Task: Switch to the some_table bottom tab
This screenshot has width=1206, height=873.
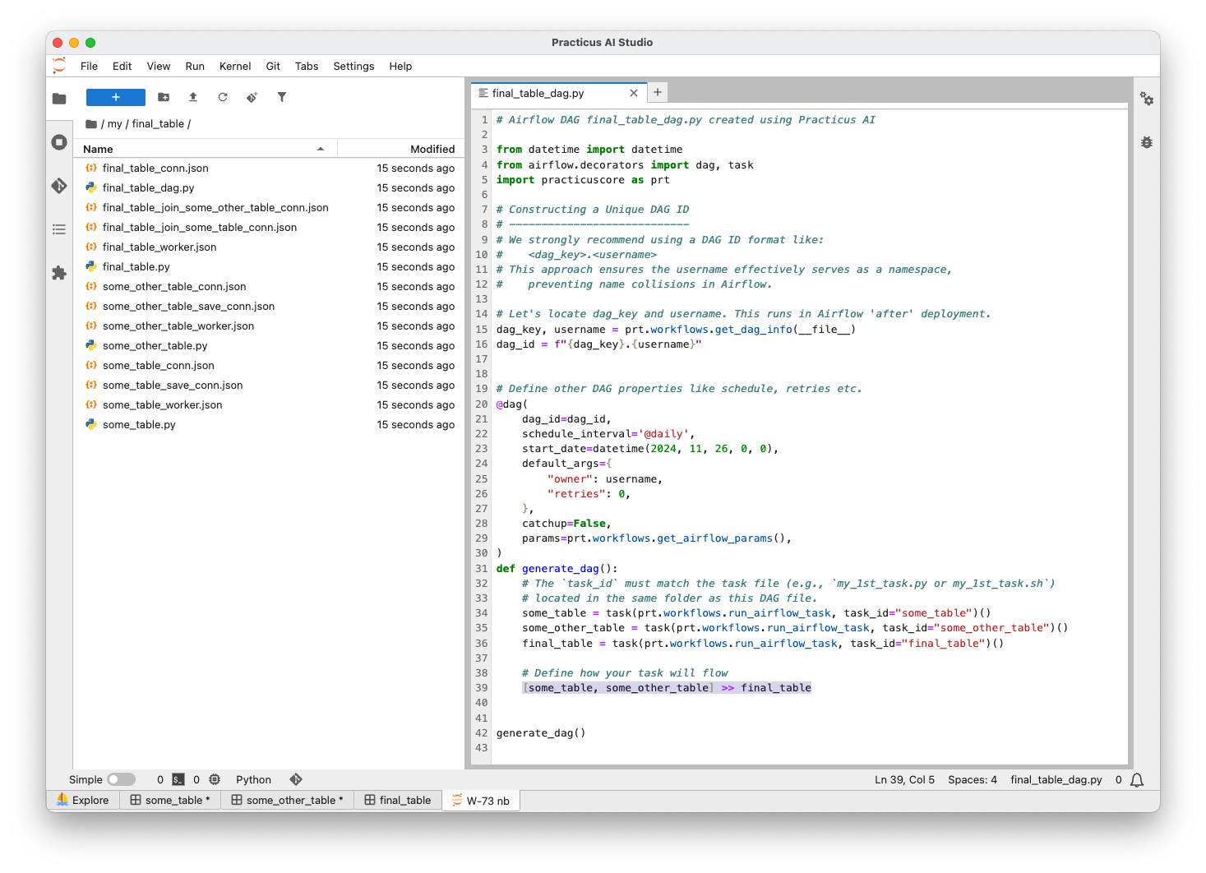Action: click(x=170, y=800)
